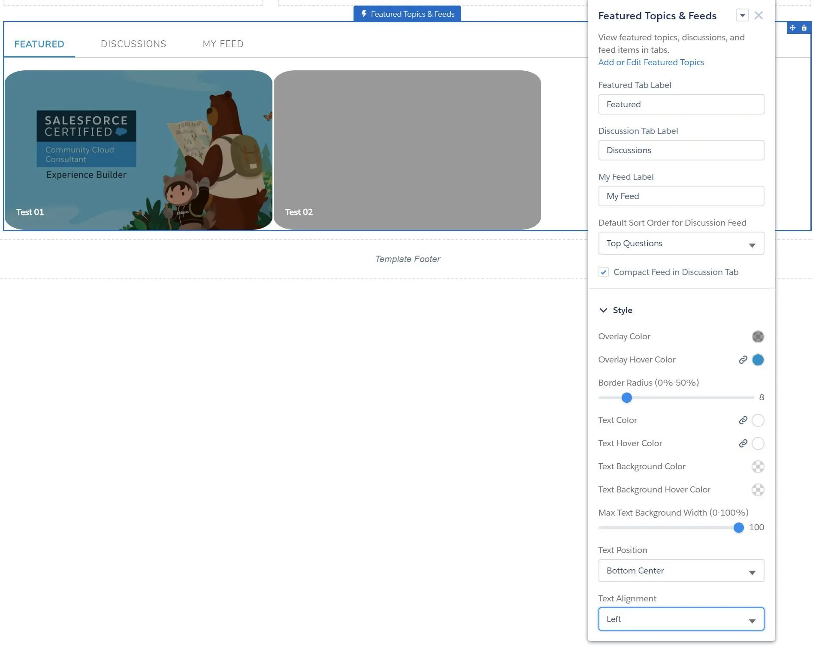This screenshot has width=813, height=646.
Task: Switch to the DISCUSSIONS tab
Action: [133, 44]
